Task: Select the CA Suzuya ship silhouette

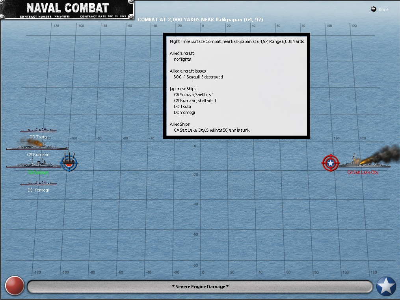Action: coord(33,163)
